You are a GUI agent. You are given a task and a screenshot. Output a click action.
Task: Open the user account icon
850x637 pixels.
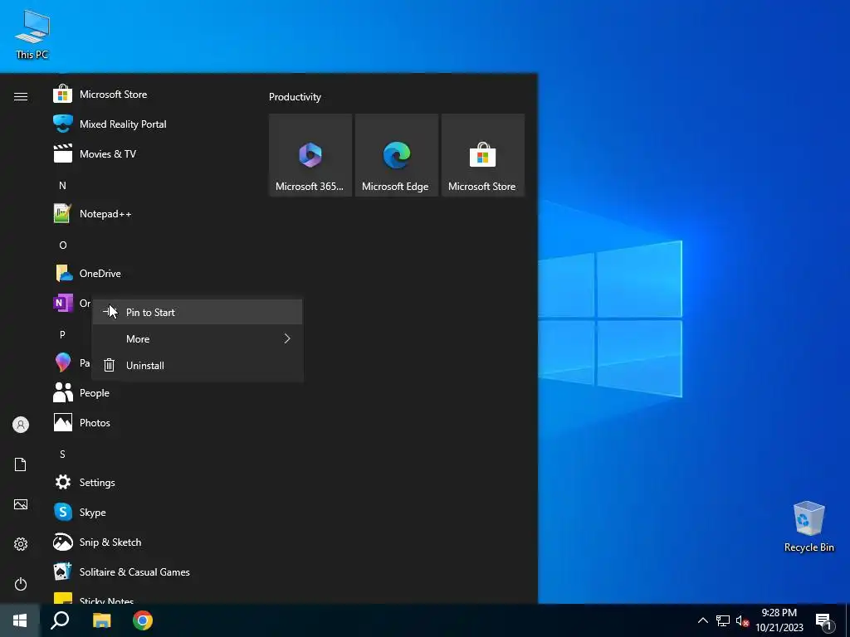coord(21,425)
